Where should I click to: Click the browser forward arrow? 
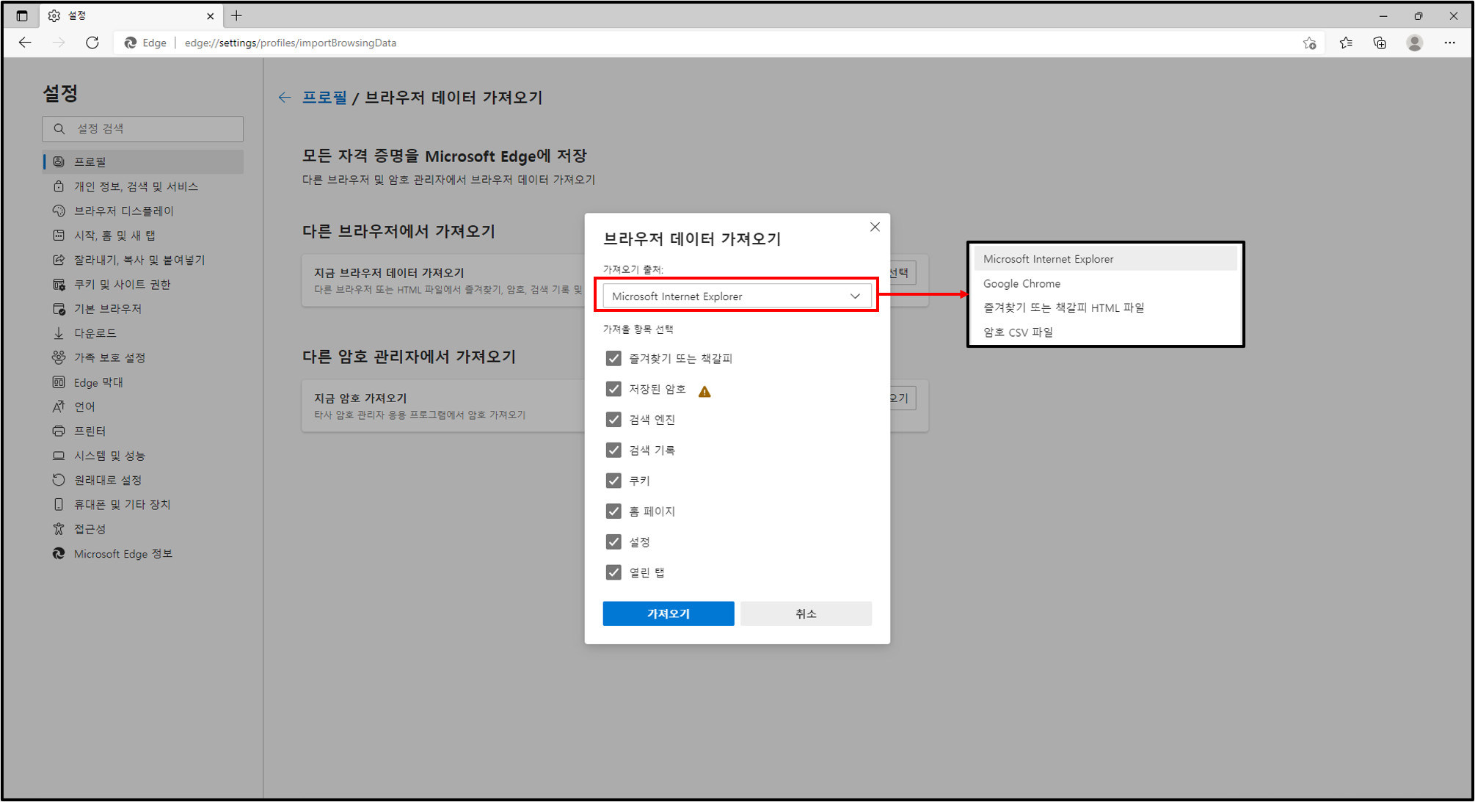point(59,43)
